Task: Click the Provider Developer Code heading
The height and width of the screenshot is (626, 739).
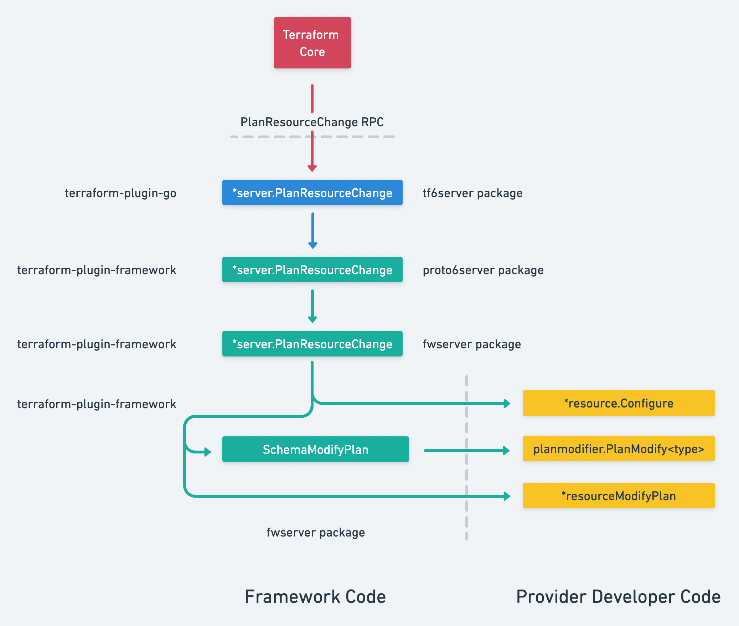Action: [x=618, y=597]
